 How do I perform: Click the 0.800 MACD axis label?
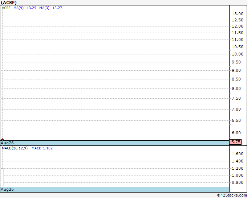click(x=238, y=182)
